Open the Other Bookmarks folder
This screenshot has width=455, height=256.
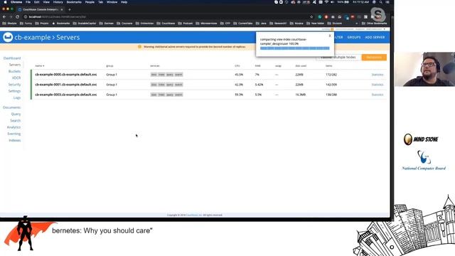(375, 23)
